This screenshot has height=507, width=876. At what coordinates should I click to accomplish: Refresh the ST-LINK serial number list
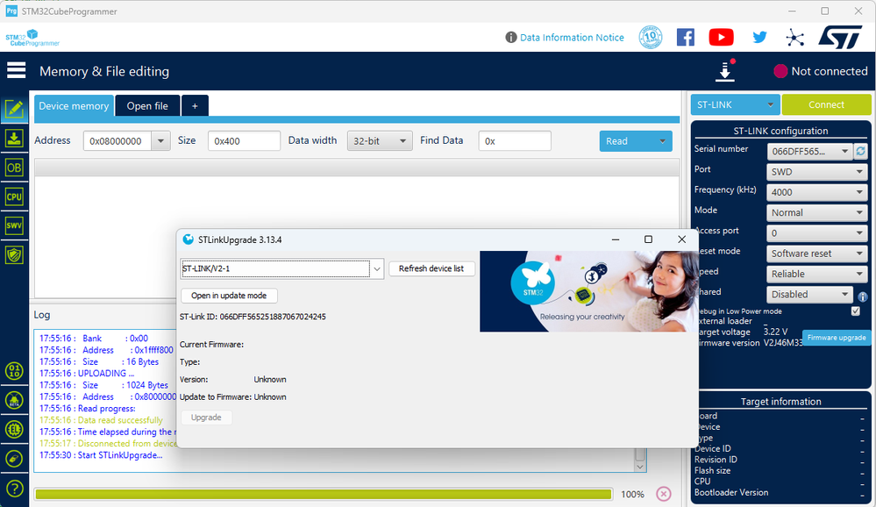[861, 151]
